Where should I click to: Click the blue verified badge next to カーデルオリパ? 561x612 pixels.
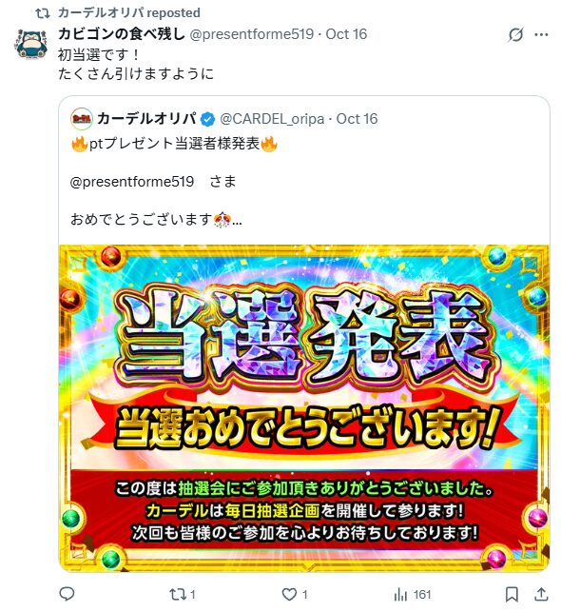(208, 119)
